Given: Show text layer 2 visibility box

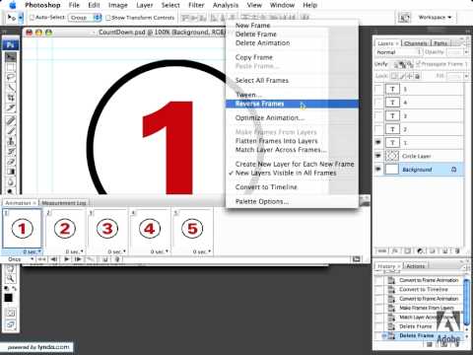Looking at the screenshot, I should point(378,129).
